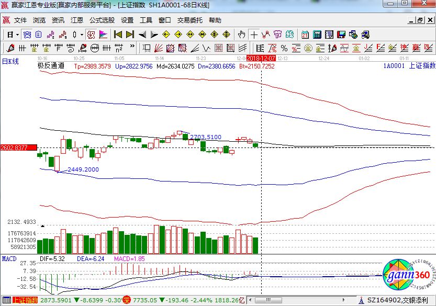Expand the candlestick chart type dropdown
This screenshot has height=306, width=436.
coord(81,35)
